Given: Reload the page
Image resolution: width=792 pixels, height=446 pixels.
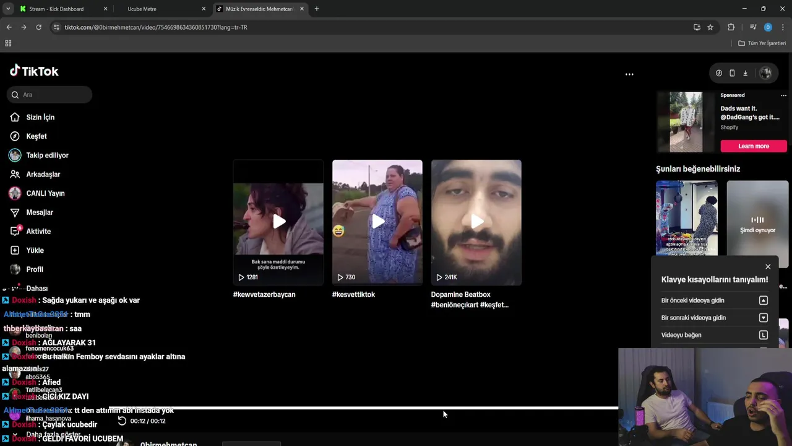Looking at the screenshot, I should [x=38, y=27].
